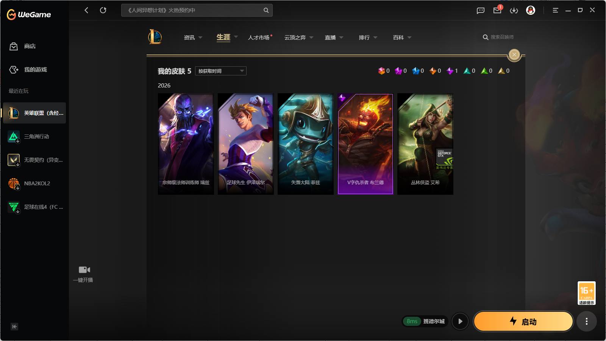Image resolution: width=606 pixels, height=341 pixels.
Task: Select NBA2KOL2 game in sidebar
Action: pos(34,183)
